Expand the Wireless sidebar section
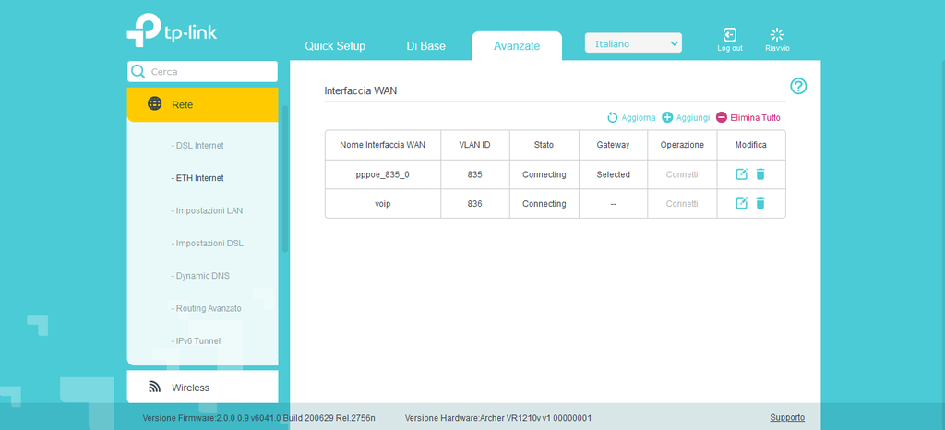This screenshot has width=945, height=430. [202, 388]
